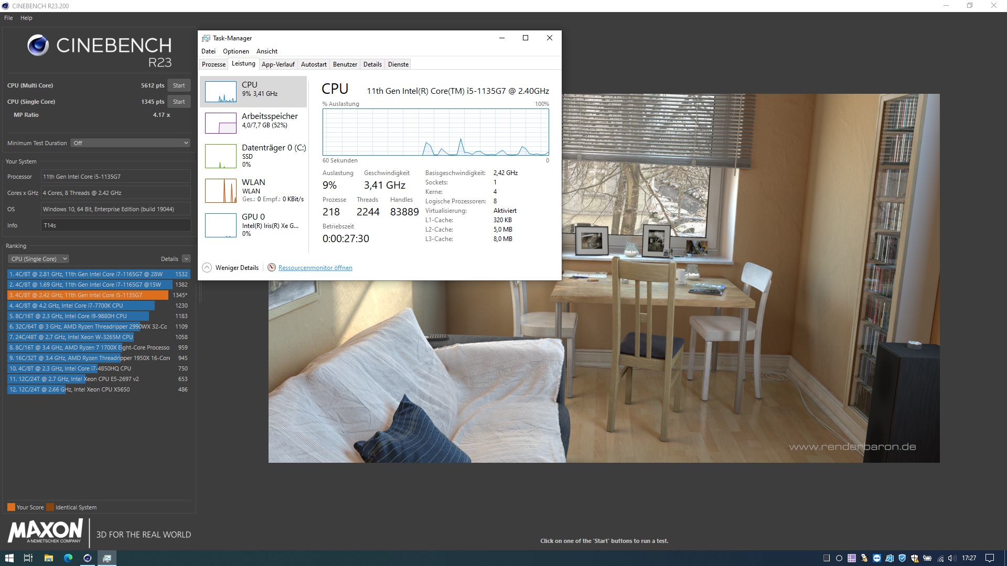Image resolution: width=1007 pixels, height=566 pixels.
Task: Switch to the Prozesse tab
Action: coord(213,64)
